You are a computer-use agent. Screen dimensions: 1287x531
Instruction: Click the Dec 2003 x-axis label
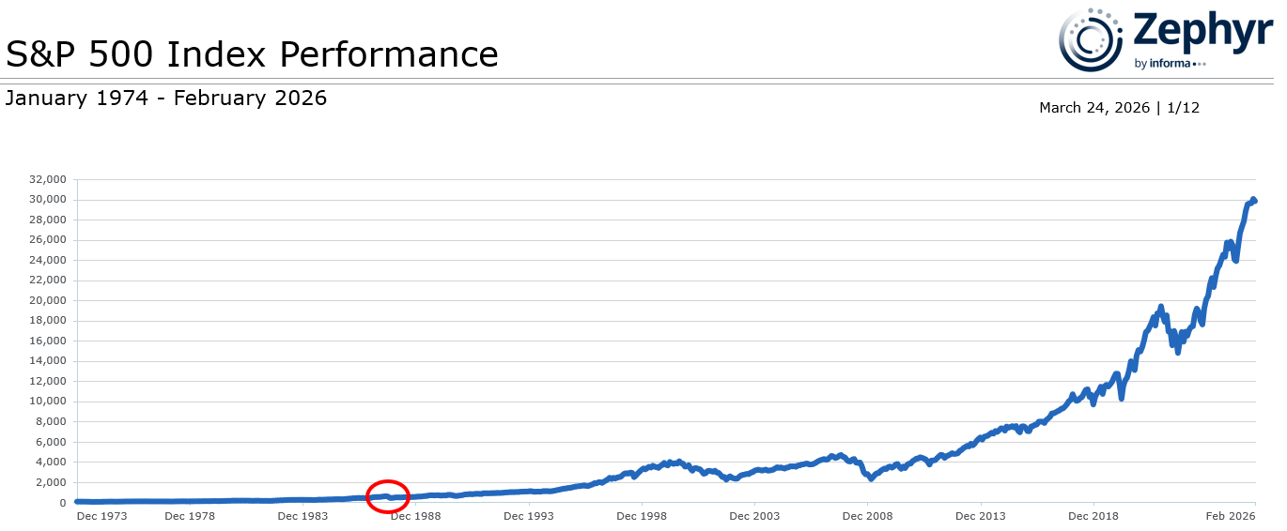pyautogui.click(x=754, y=516)
